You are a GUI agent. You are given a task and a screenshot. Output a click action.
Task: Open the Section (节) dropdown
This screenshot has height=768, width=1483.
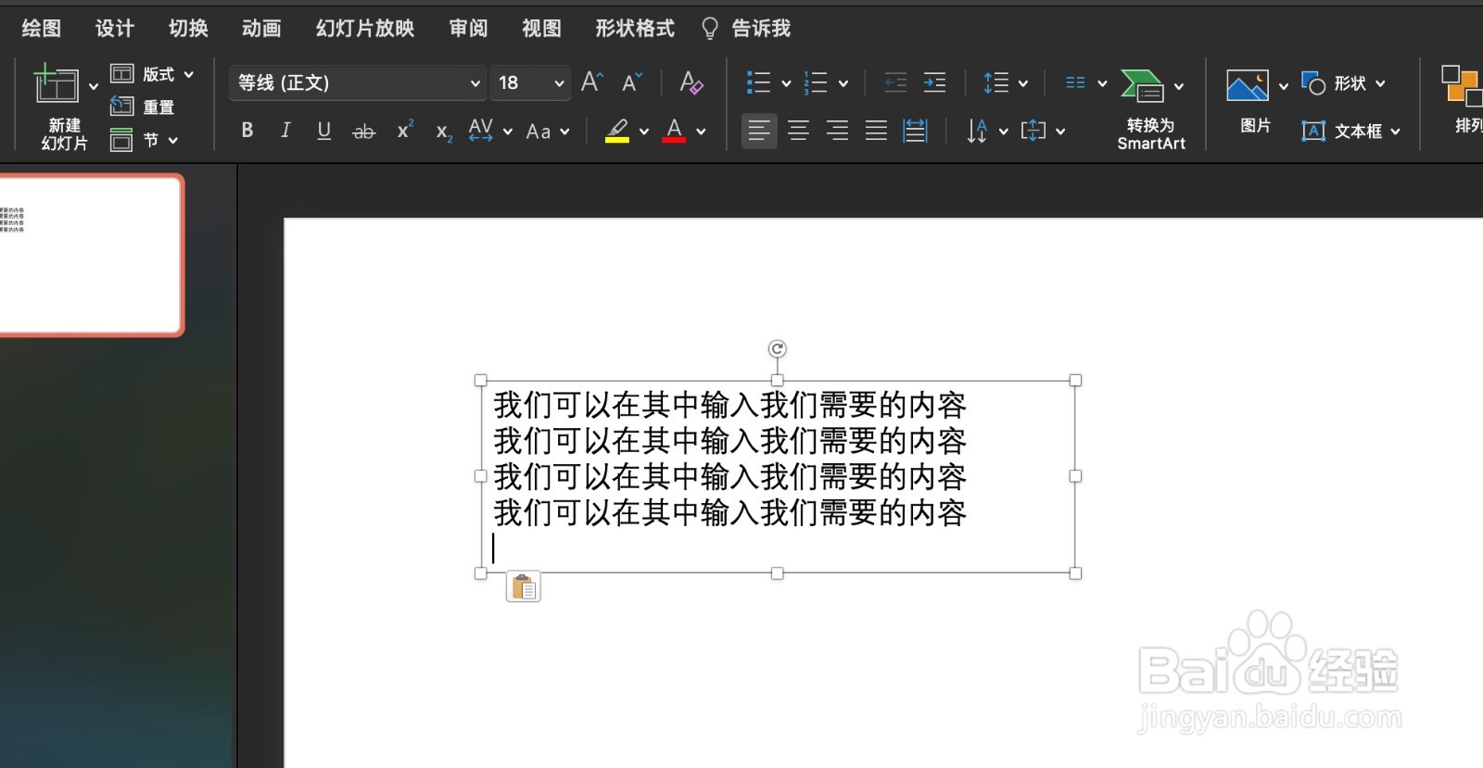coord(144,140)
